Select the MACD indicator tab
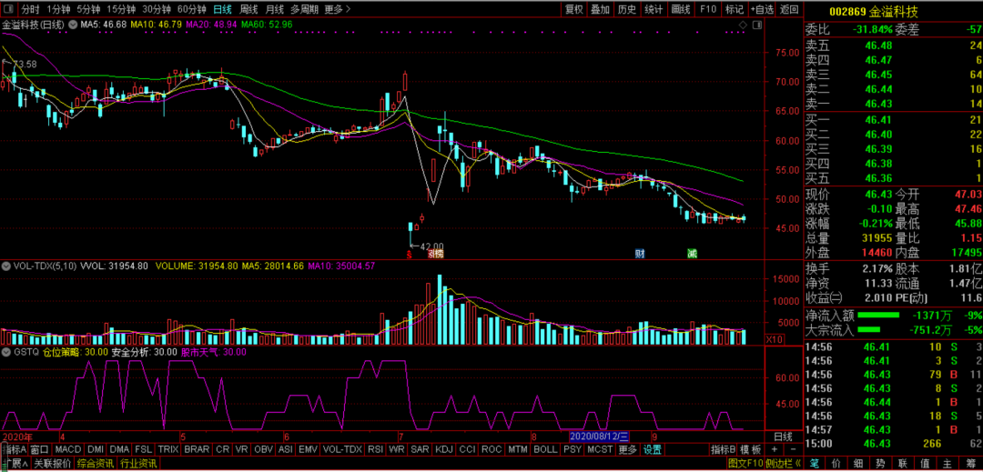This screenshot has height=472, width=983. pyautogui.click(x=67, y=449)
